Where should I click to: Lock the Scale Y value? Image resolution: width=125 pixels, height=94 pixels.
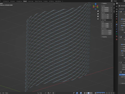(111, 25)
